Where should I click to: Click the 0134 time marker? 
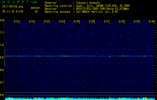[x=62, y=21]
